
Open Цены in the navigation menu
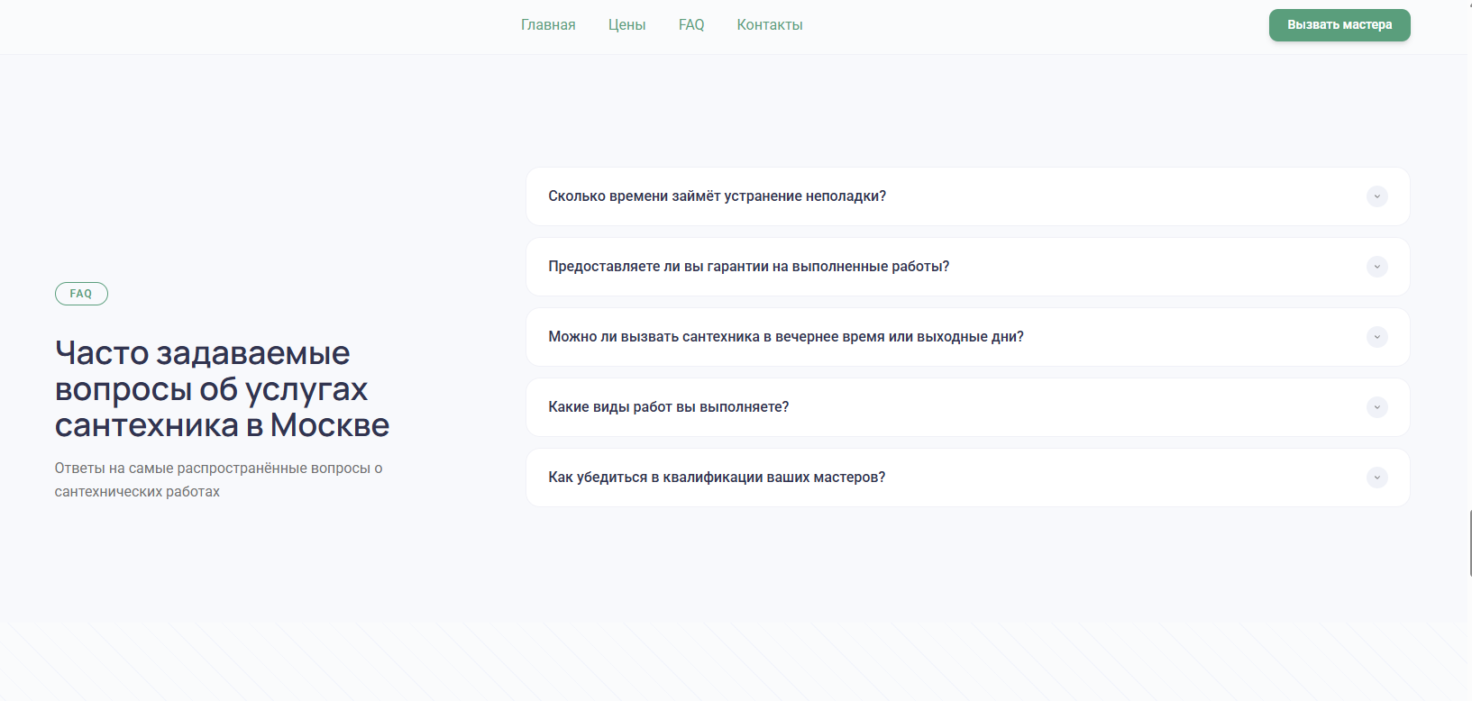click(x=626, y=25)
